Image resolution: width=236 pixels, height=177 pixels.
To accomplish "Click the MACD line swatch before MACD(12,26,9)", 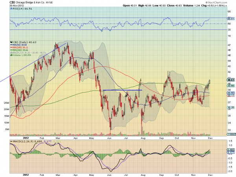I will click(x=11, y=142).
